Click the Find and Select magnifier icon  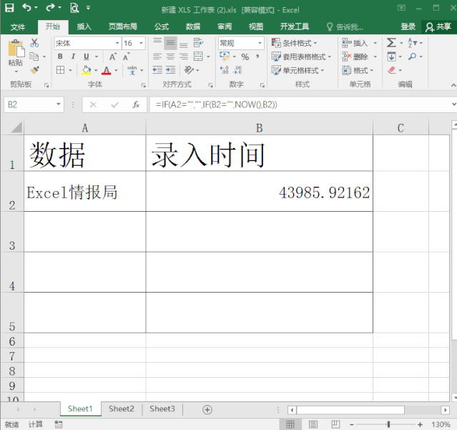click(412, 57)
